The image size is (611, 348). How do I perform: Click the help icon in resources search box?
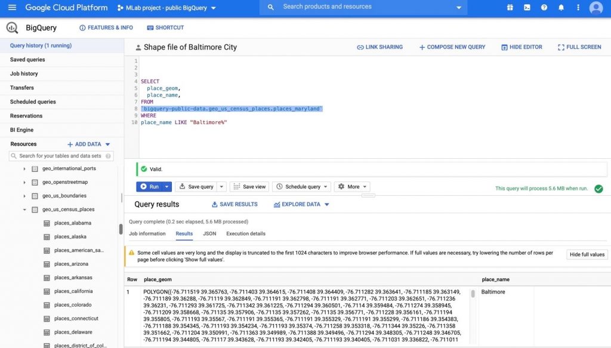pos(108,156)
